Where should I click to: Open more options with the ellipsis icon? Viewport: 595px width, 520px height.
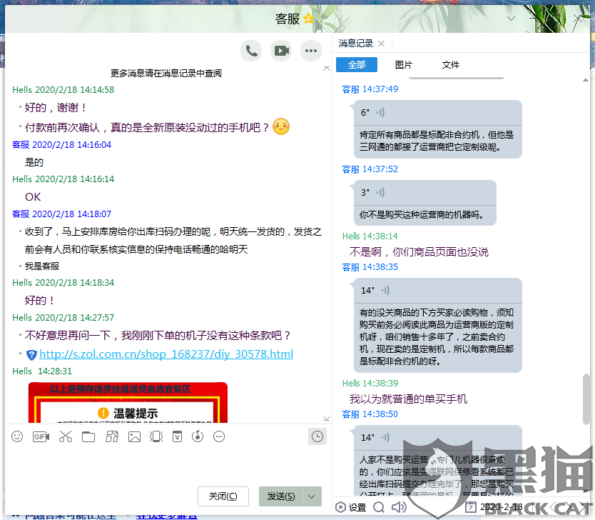[311, 51]
